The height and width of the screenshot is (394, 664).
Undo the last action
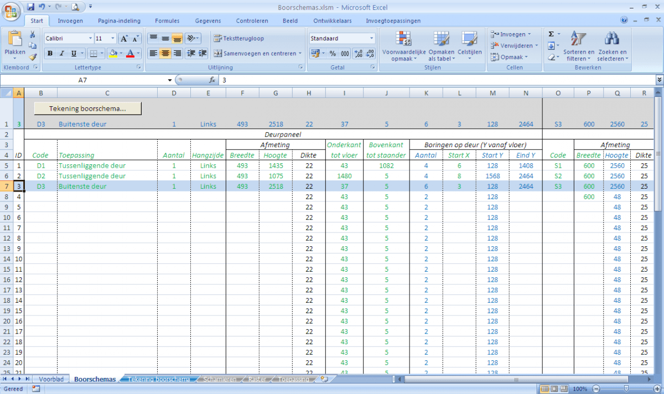[41, 7]
